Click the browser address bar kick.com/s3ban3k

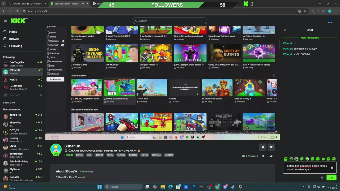[159, 11]
